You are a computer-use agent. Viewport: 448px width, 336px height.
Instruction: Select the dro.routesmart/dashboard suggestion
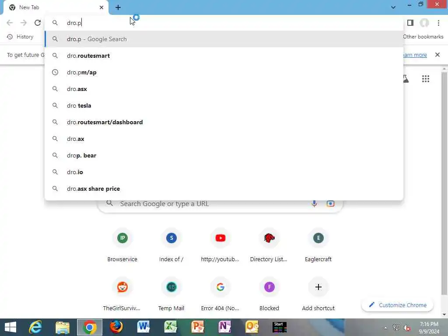(224, 122)
